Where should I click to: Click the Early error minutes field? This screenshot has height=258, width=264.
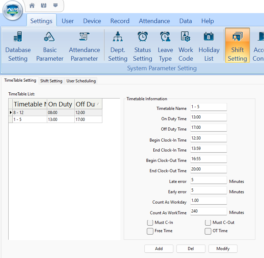point(209,190)
